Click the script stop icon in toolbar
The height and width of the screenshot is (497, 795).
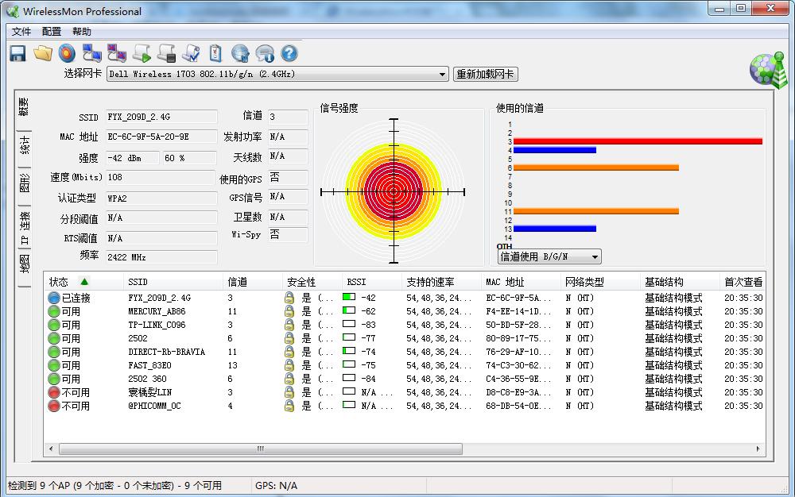[x=166, y=53]
